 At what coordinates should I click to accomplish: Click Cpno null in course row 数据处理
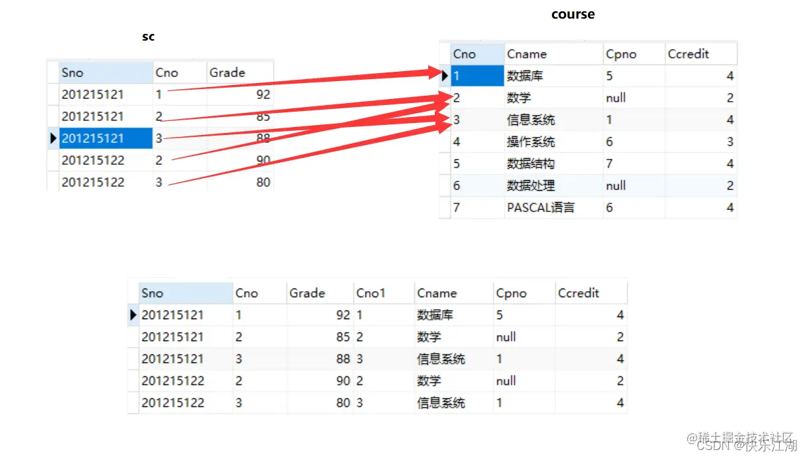coord(616,185)
